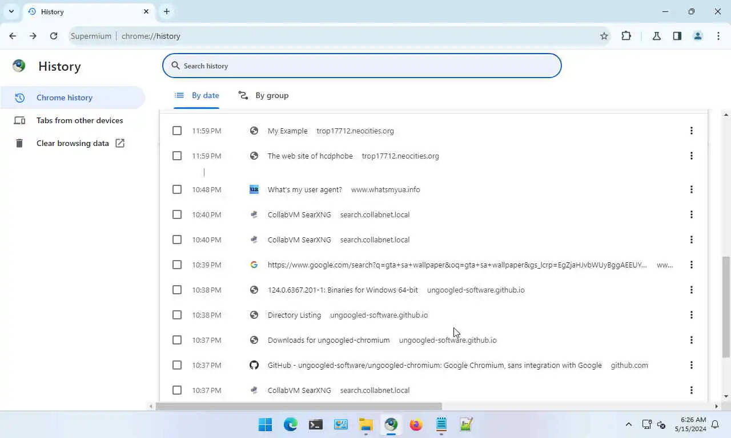Image resolution: width=731 pixels, height=438 pixels.
Task: Click the www.whatsmyua.info domain text
Action: click(x=385, y=189)
